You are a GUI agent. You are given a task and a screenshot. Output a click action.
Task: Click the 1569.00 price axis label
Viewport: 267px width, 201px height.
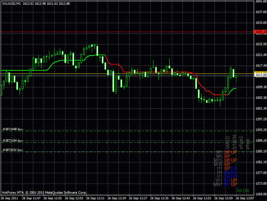(x=261, y=194)
